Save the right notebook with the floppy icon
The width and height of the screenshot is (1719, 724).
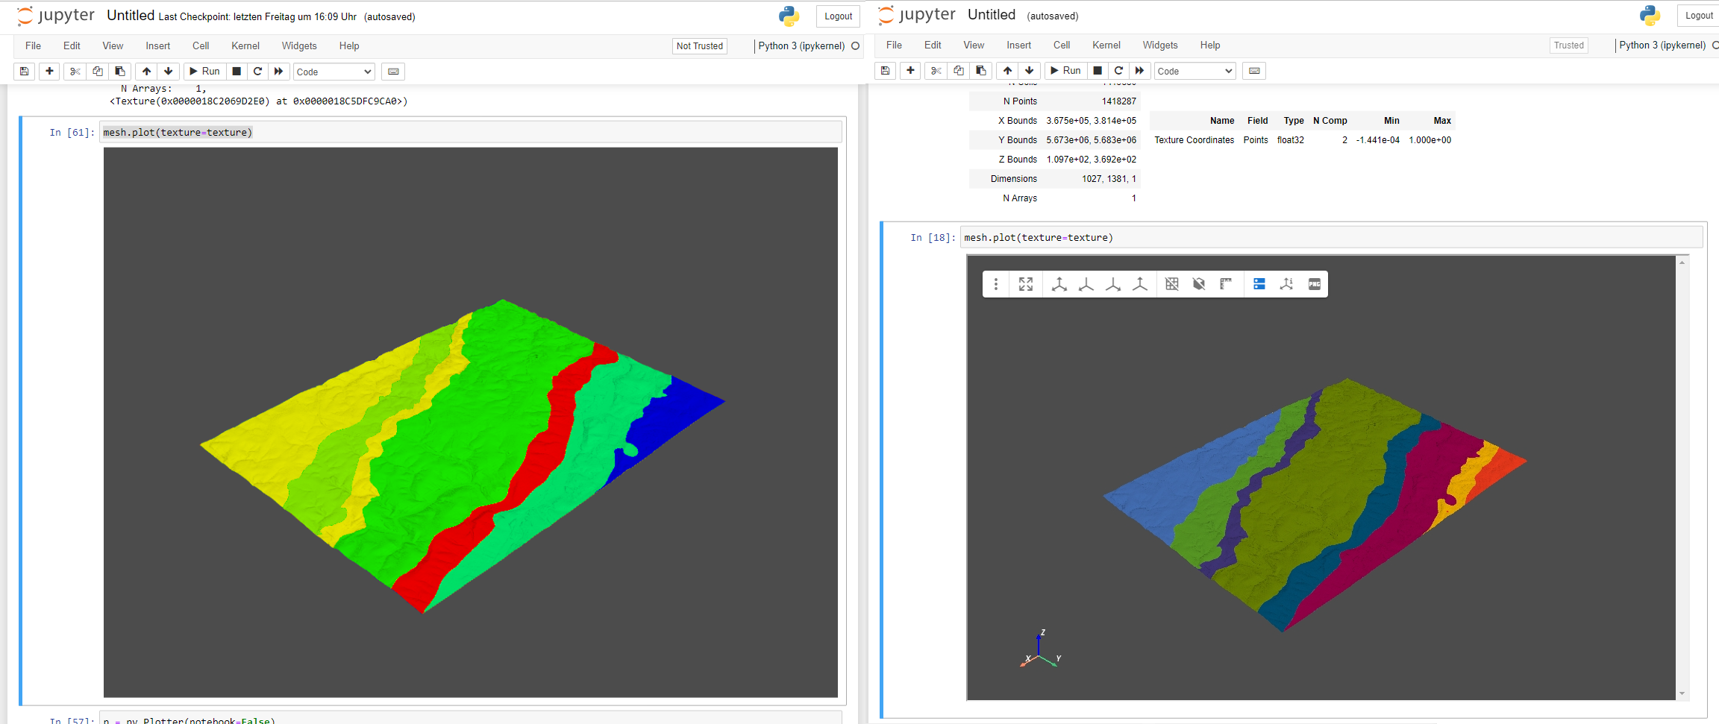886,71
